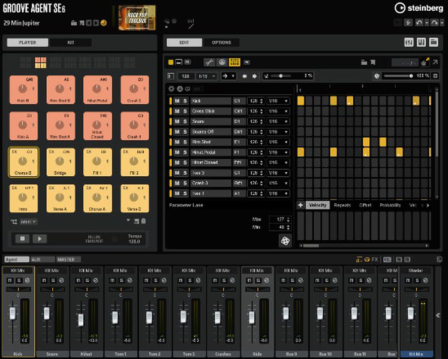Load a kit with the folder icon
This screenshot has height=359, width=448.
(74, 23)
